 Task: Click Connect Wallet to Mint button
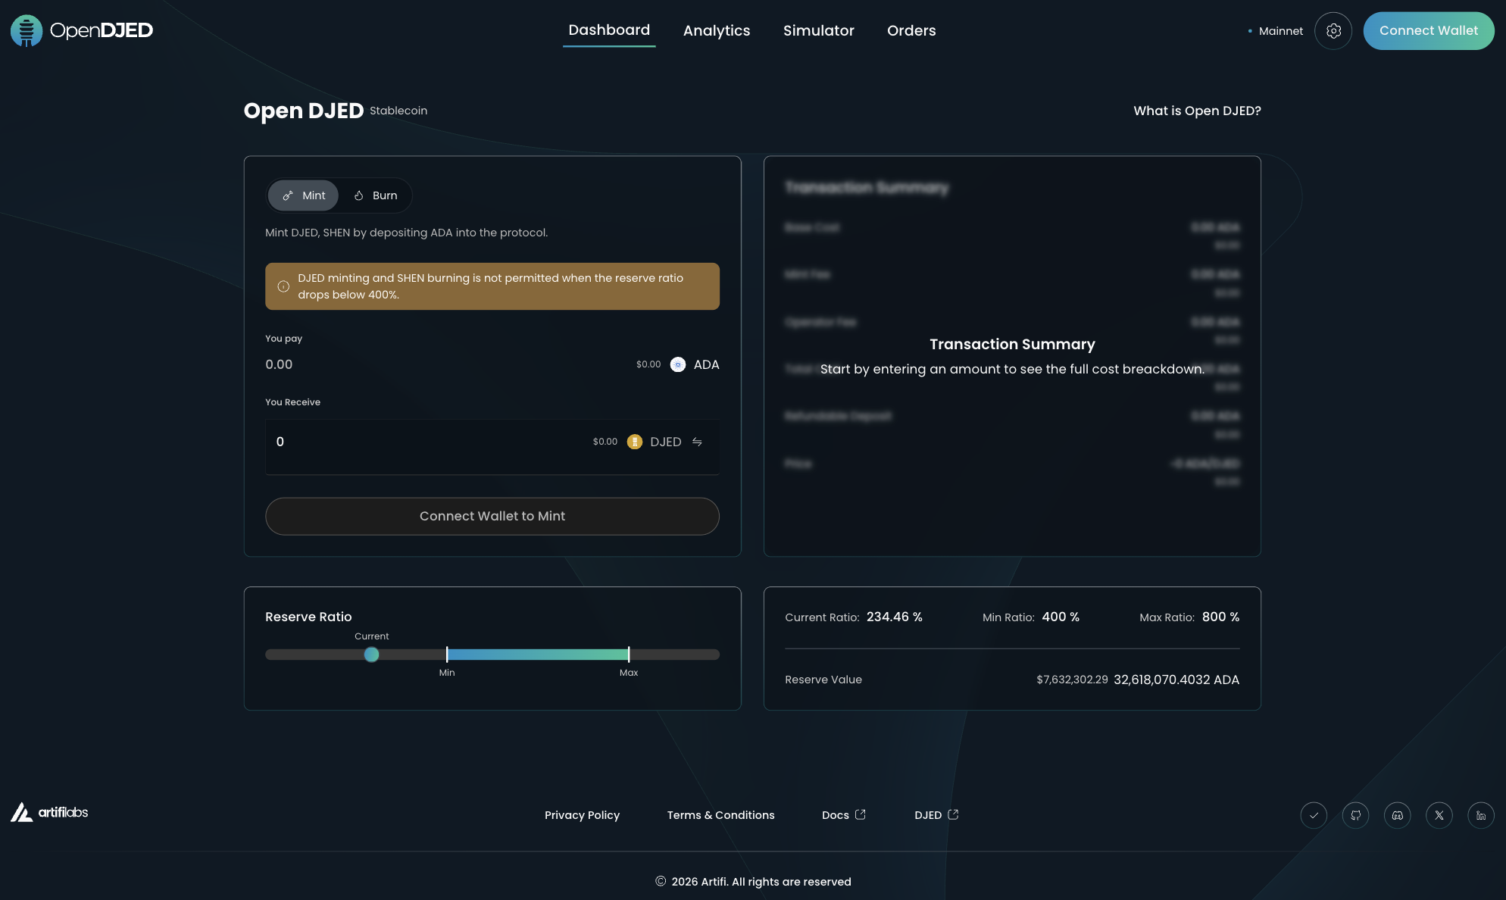click(492, 516)
